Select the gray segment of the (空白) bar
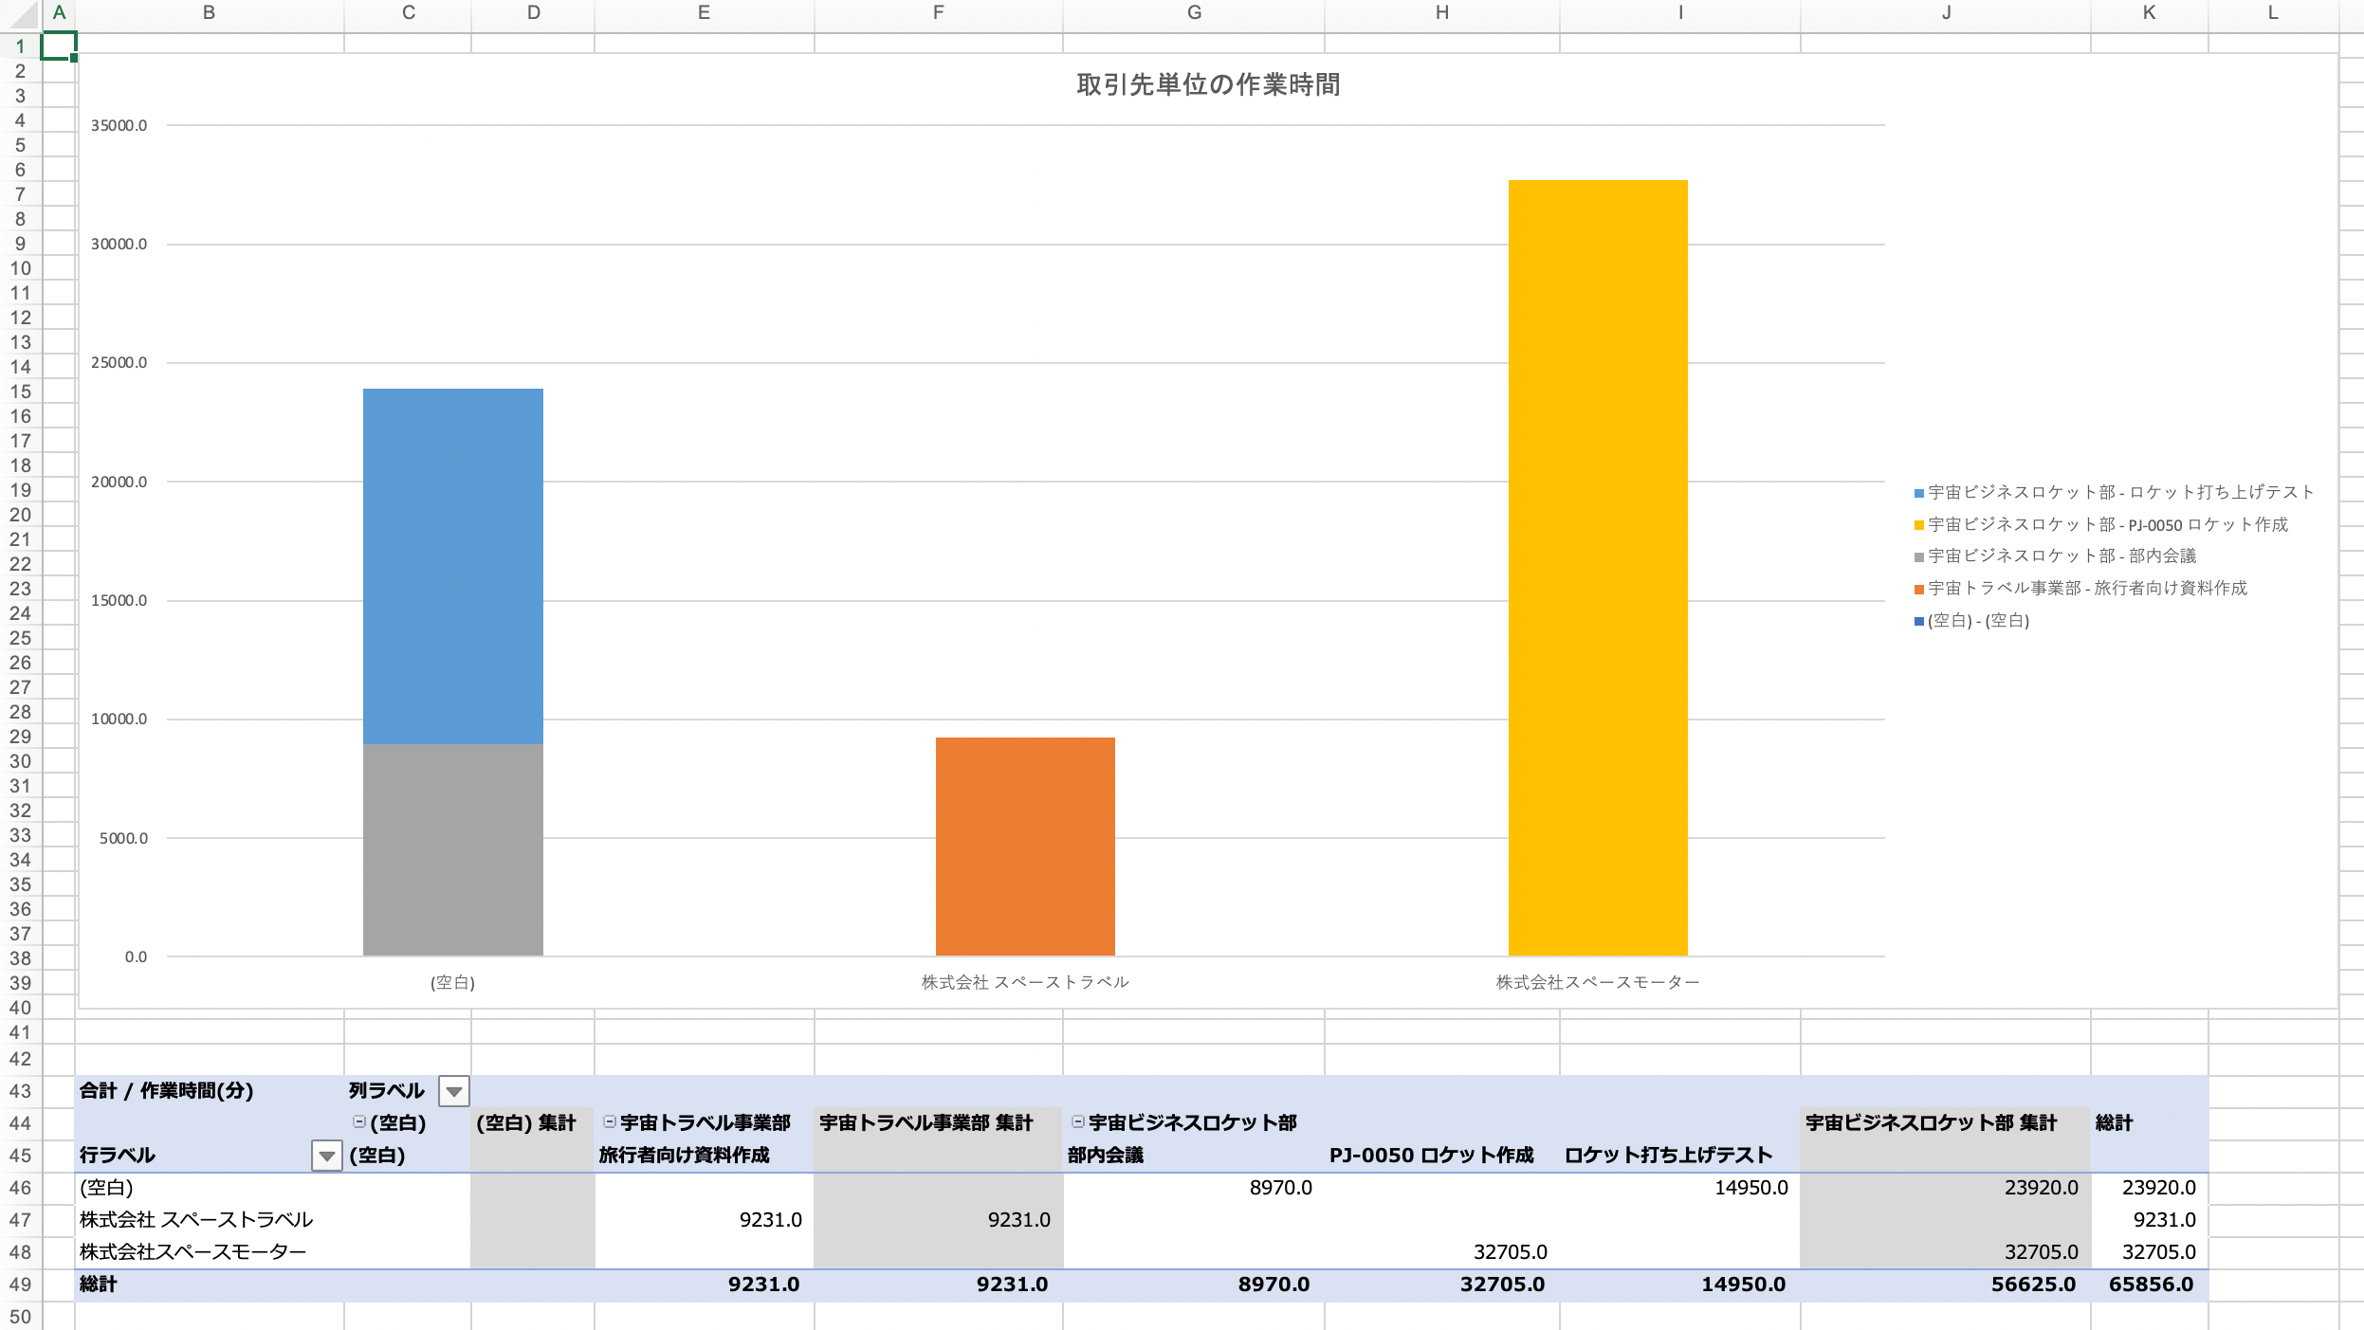This screenshot has height=1330, width=2364. tap(453, 849)
